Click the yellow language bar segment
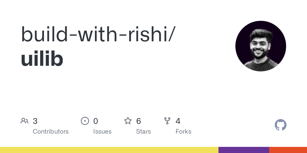The width and height of the screenshot is (307, 153). (x=109, y=150)
